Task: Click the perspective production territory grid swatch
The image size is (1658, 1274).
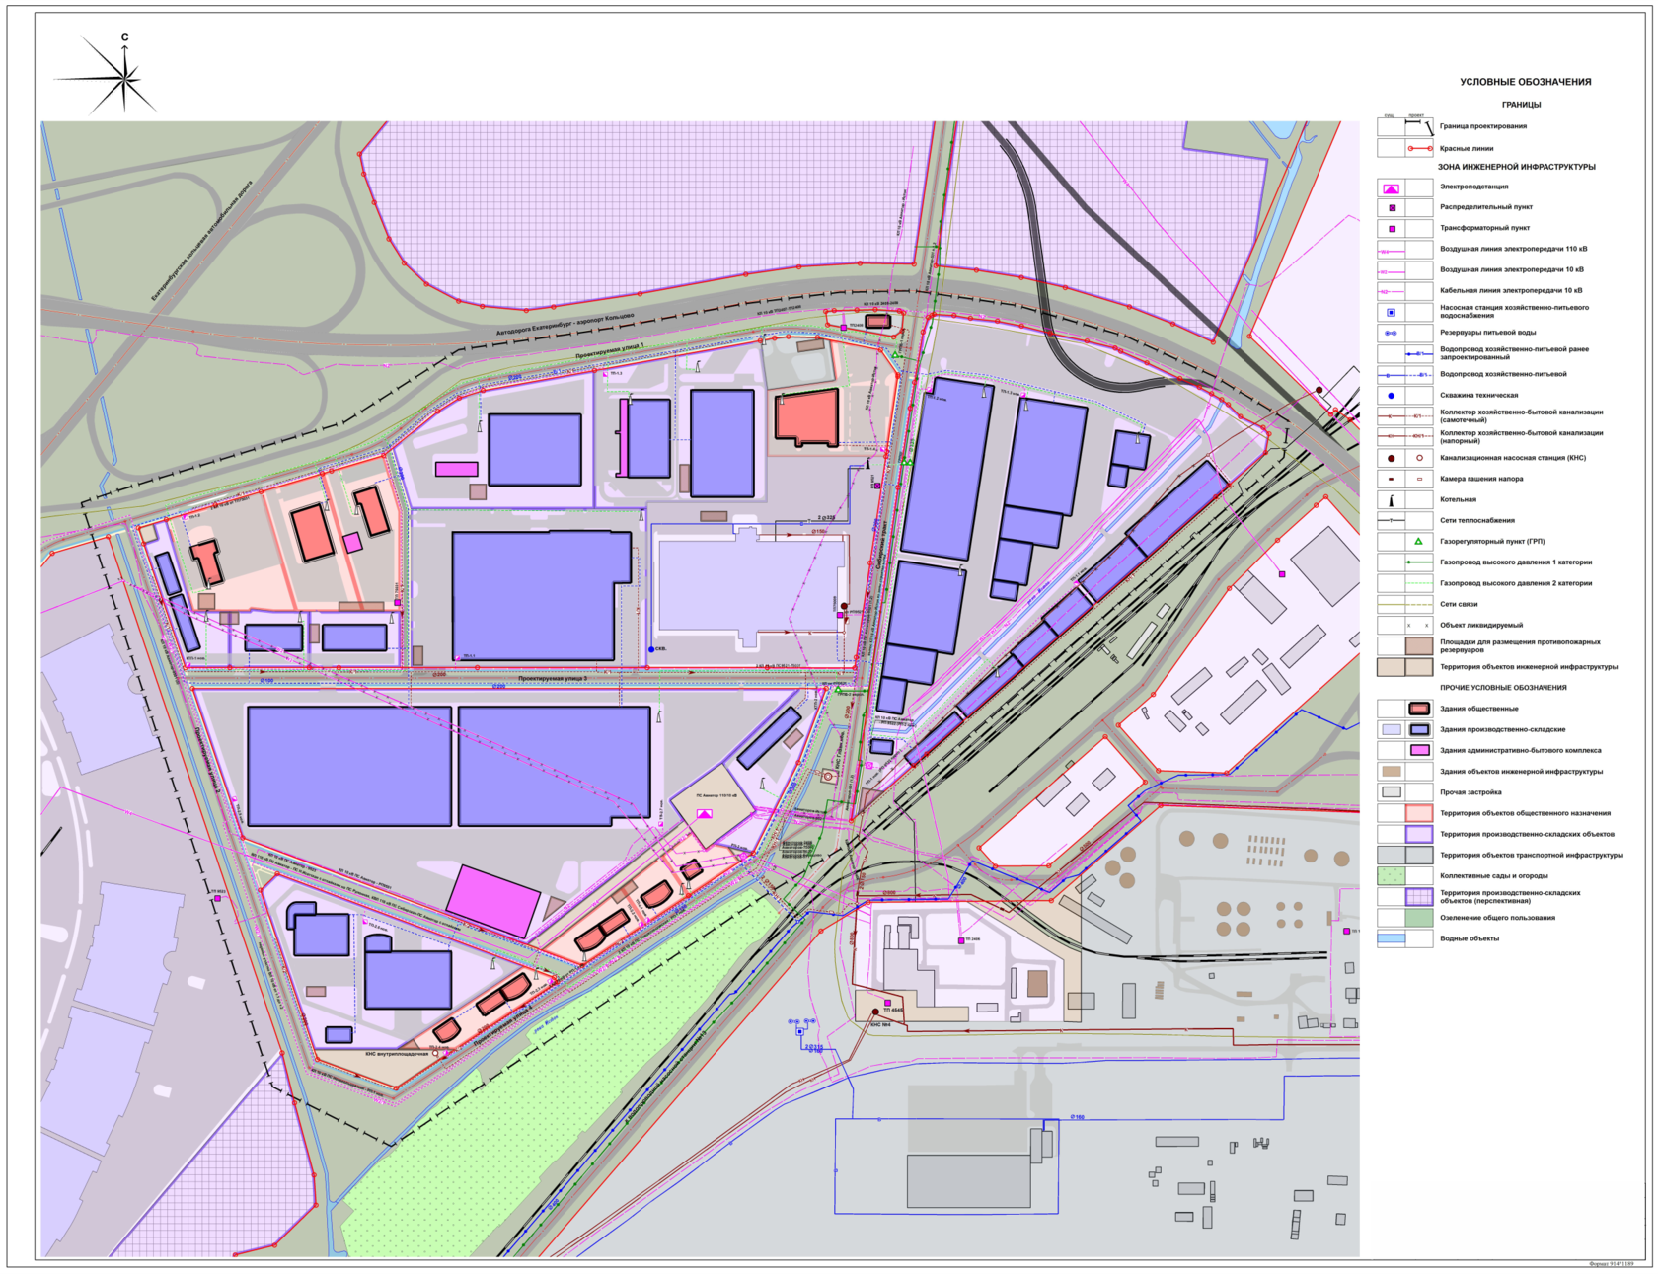Action: tap(1419, 897)
